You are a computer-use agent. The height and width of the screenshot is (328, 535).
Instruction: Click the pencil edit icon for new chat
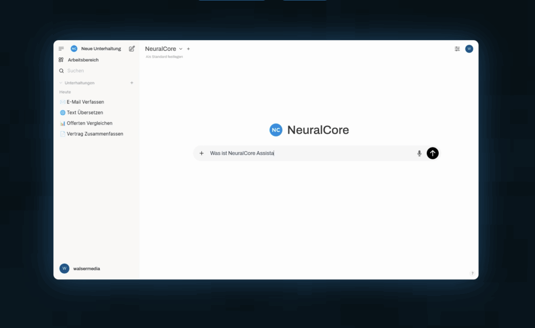coord(132,49)
